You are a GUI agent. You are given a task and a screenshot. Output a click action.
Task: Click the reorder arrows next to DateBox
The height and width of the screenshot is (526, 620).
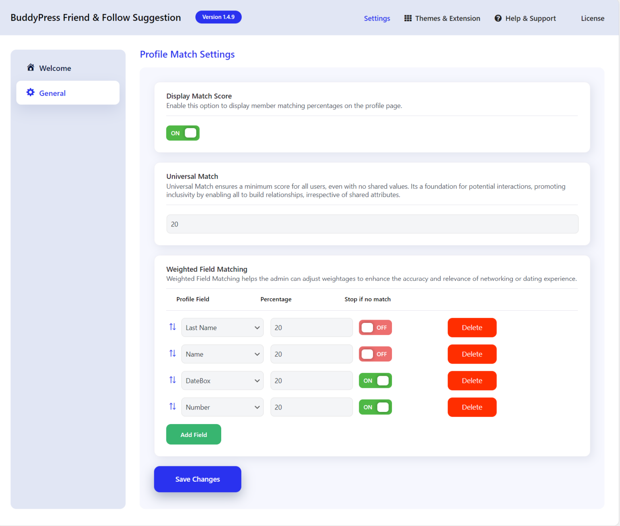click(x=173, y=380)
